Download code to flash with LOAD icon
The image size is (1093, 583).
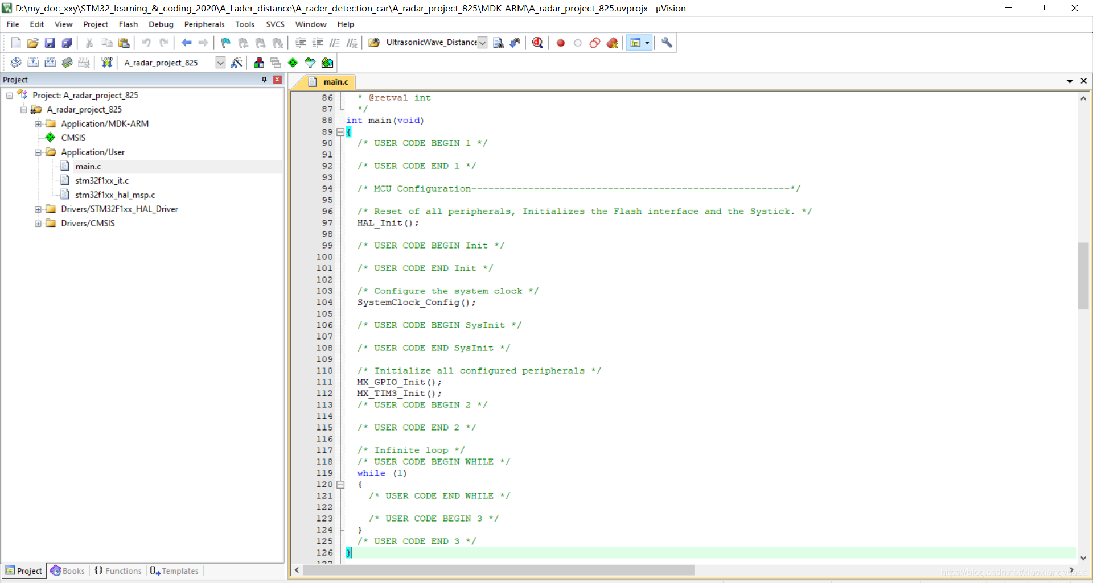[106, 63]
